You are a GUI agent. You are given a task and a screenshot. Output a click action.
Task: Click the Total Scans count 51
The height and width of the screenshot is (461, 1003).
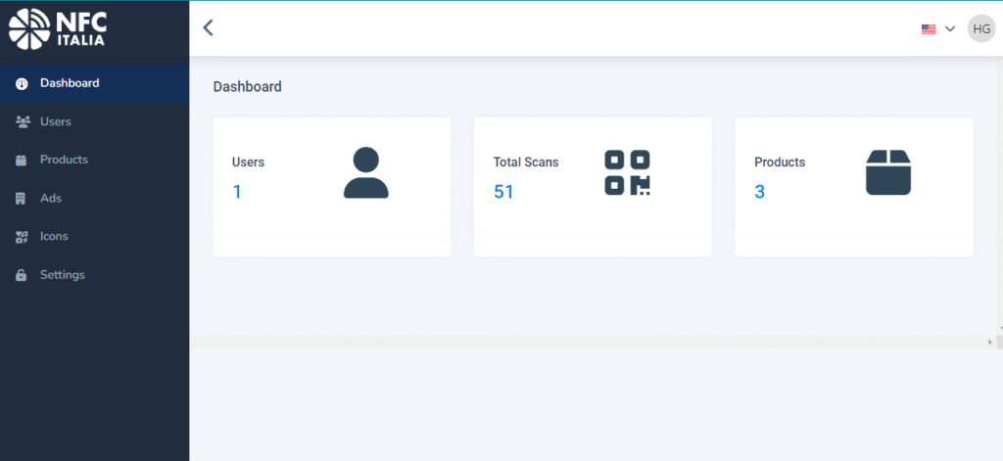[x=503, y=192]
